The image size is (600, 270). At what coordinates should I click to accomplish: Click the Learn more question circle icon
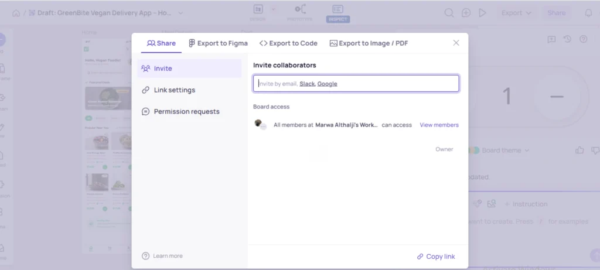click(145, 256)
